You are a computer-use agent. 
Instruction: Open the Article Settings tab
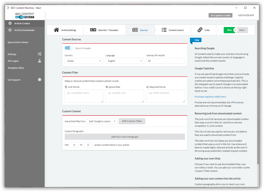tap(65, 30)
